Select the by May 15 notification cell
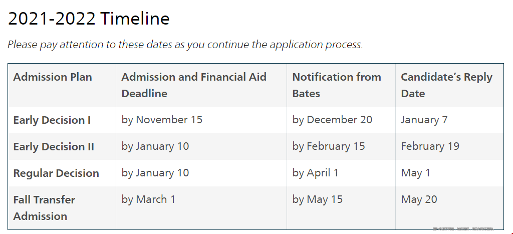 click(317, 199)
